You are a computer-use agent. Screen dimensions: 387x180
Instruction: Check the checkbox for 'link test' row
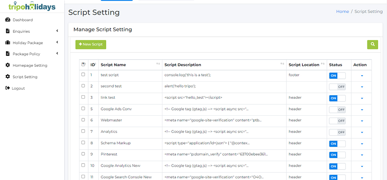coord(83,97)
